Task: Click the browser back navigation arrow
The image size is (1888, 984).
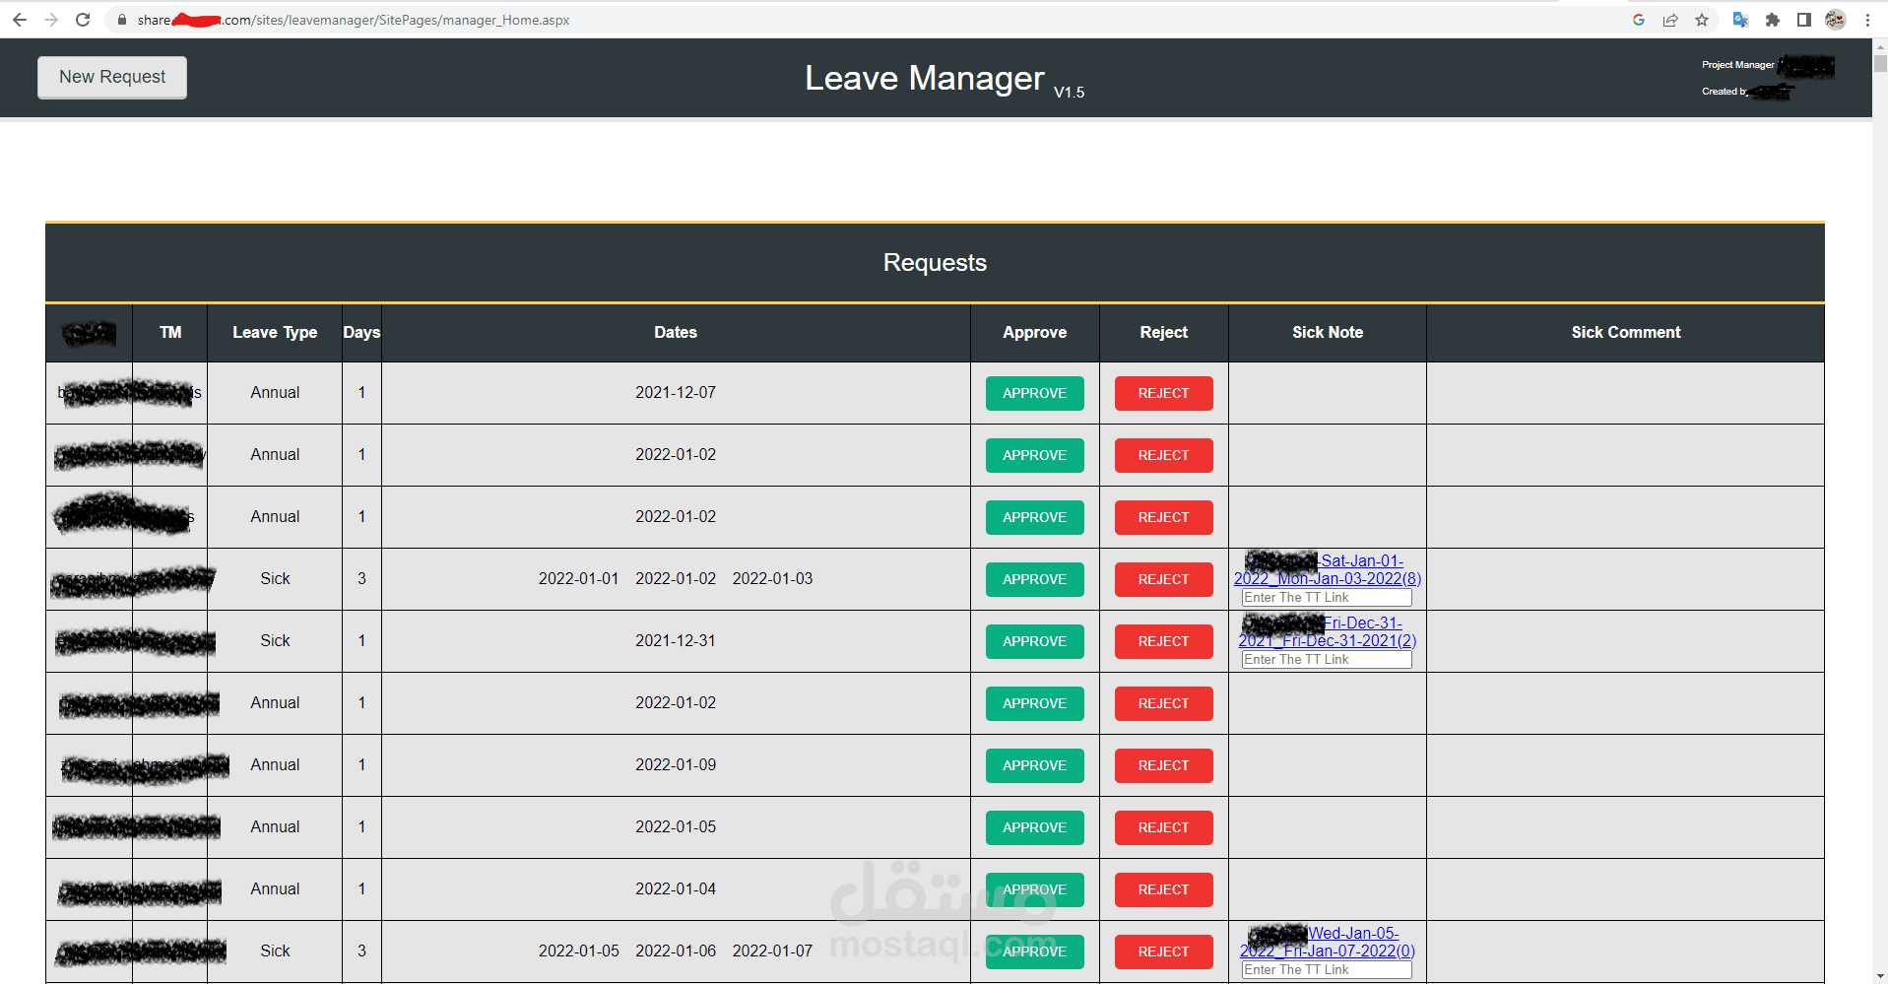Action: point(19,20)
